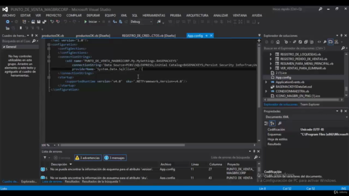Click the search icon in toolbox panel
Viewport: 349px width, 196px height.
34,41
